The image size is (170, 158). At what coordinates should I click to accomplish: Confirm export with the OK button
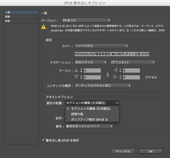click(x=151, y=151)
